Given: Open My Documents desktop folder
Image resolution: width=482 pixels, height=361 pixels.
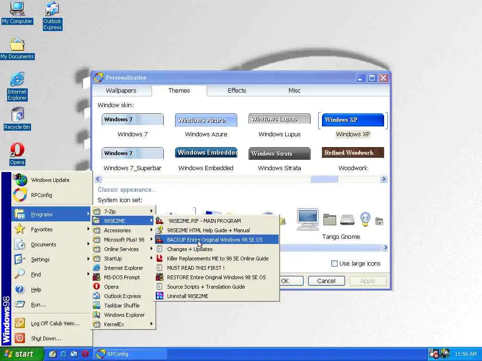Looking at the screenshot, I should click(x=17, y=48).
